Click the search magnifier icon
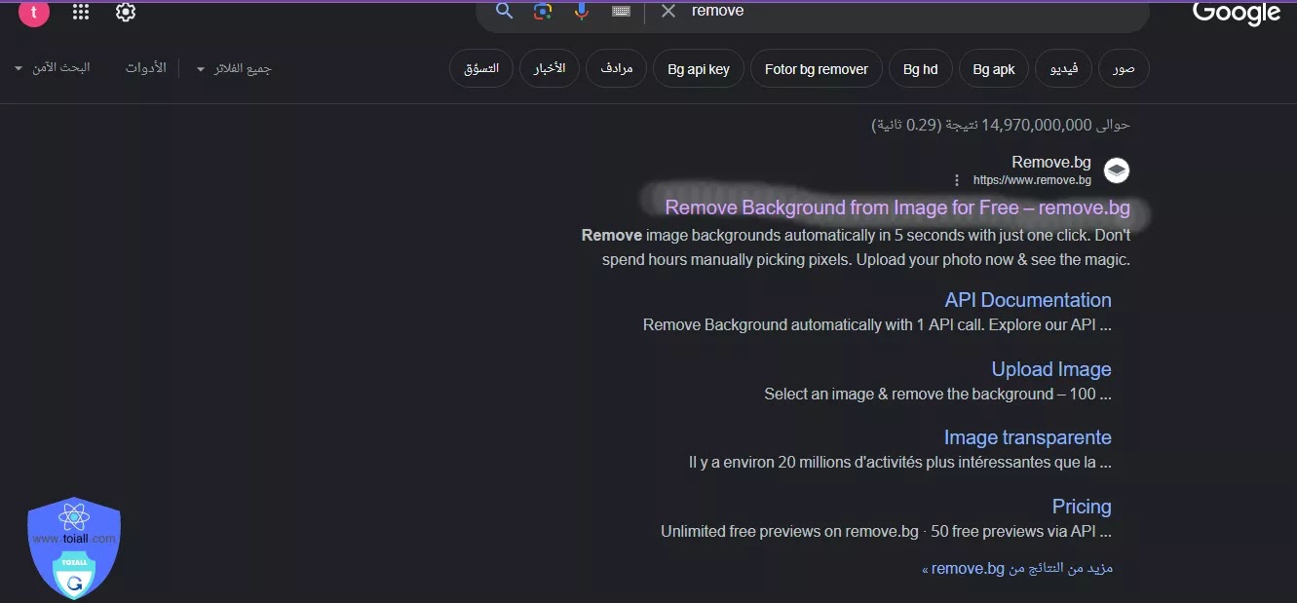 tap(504, 11)
